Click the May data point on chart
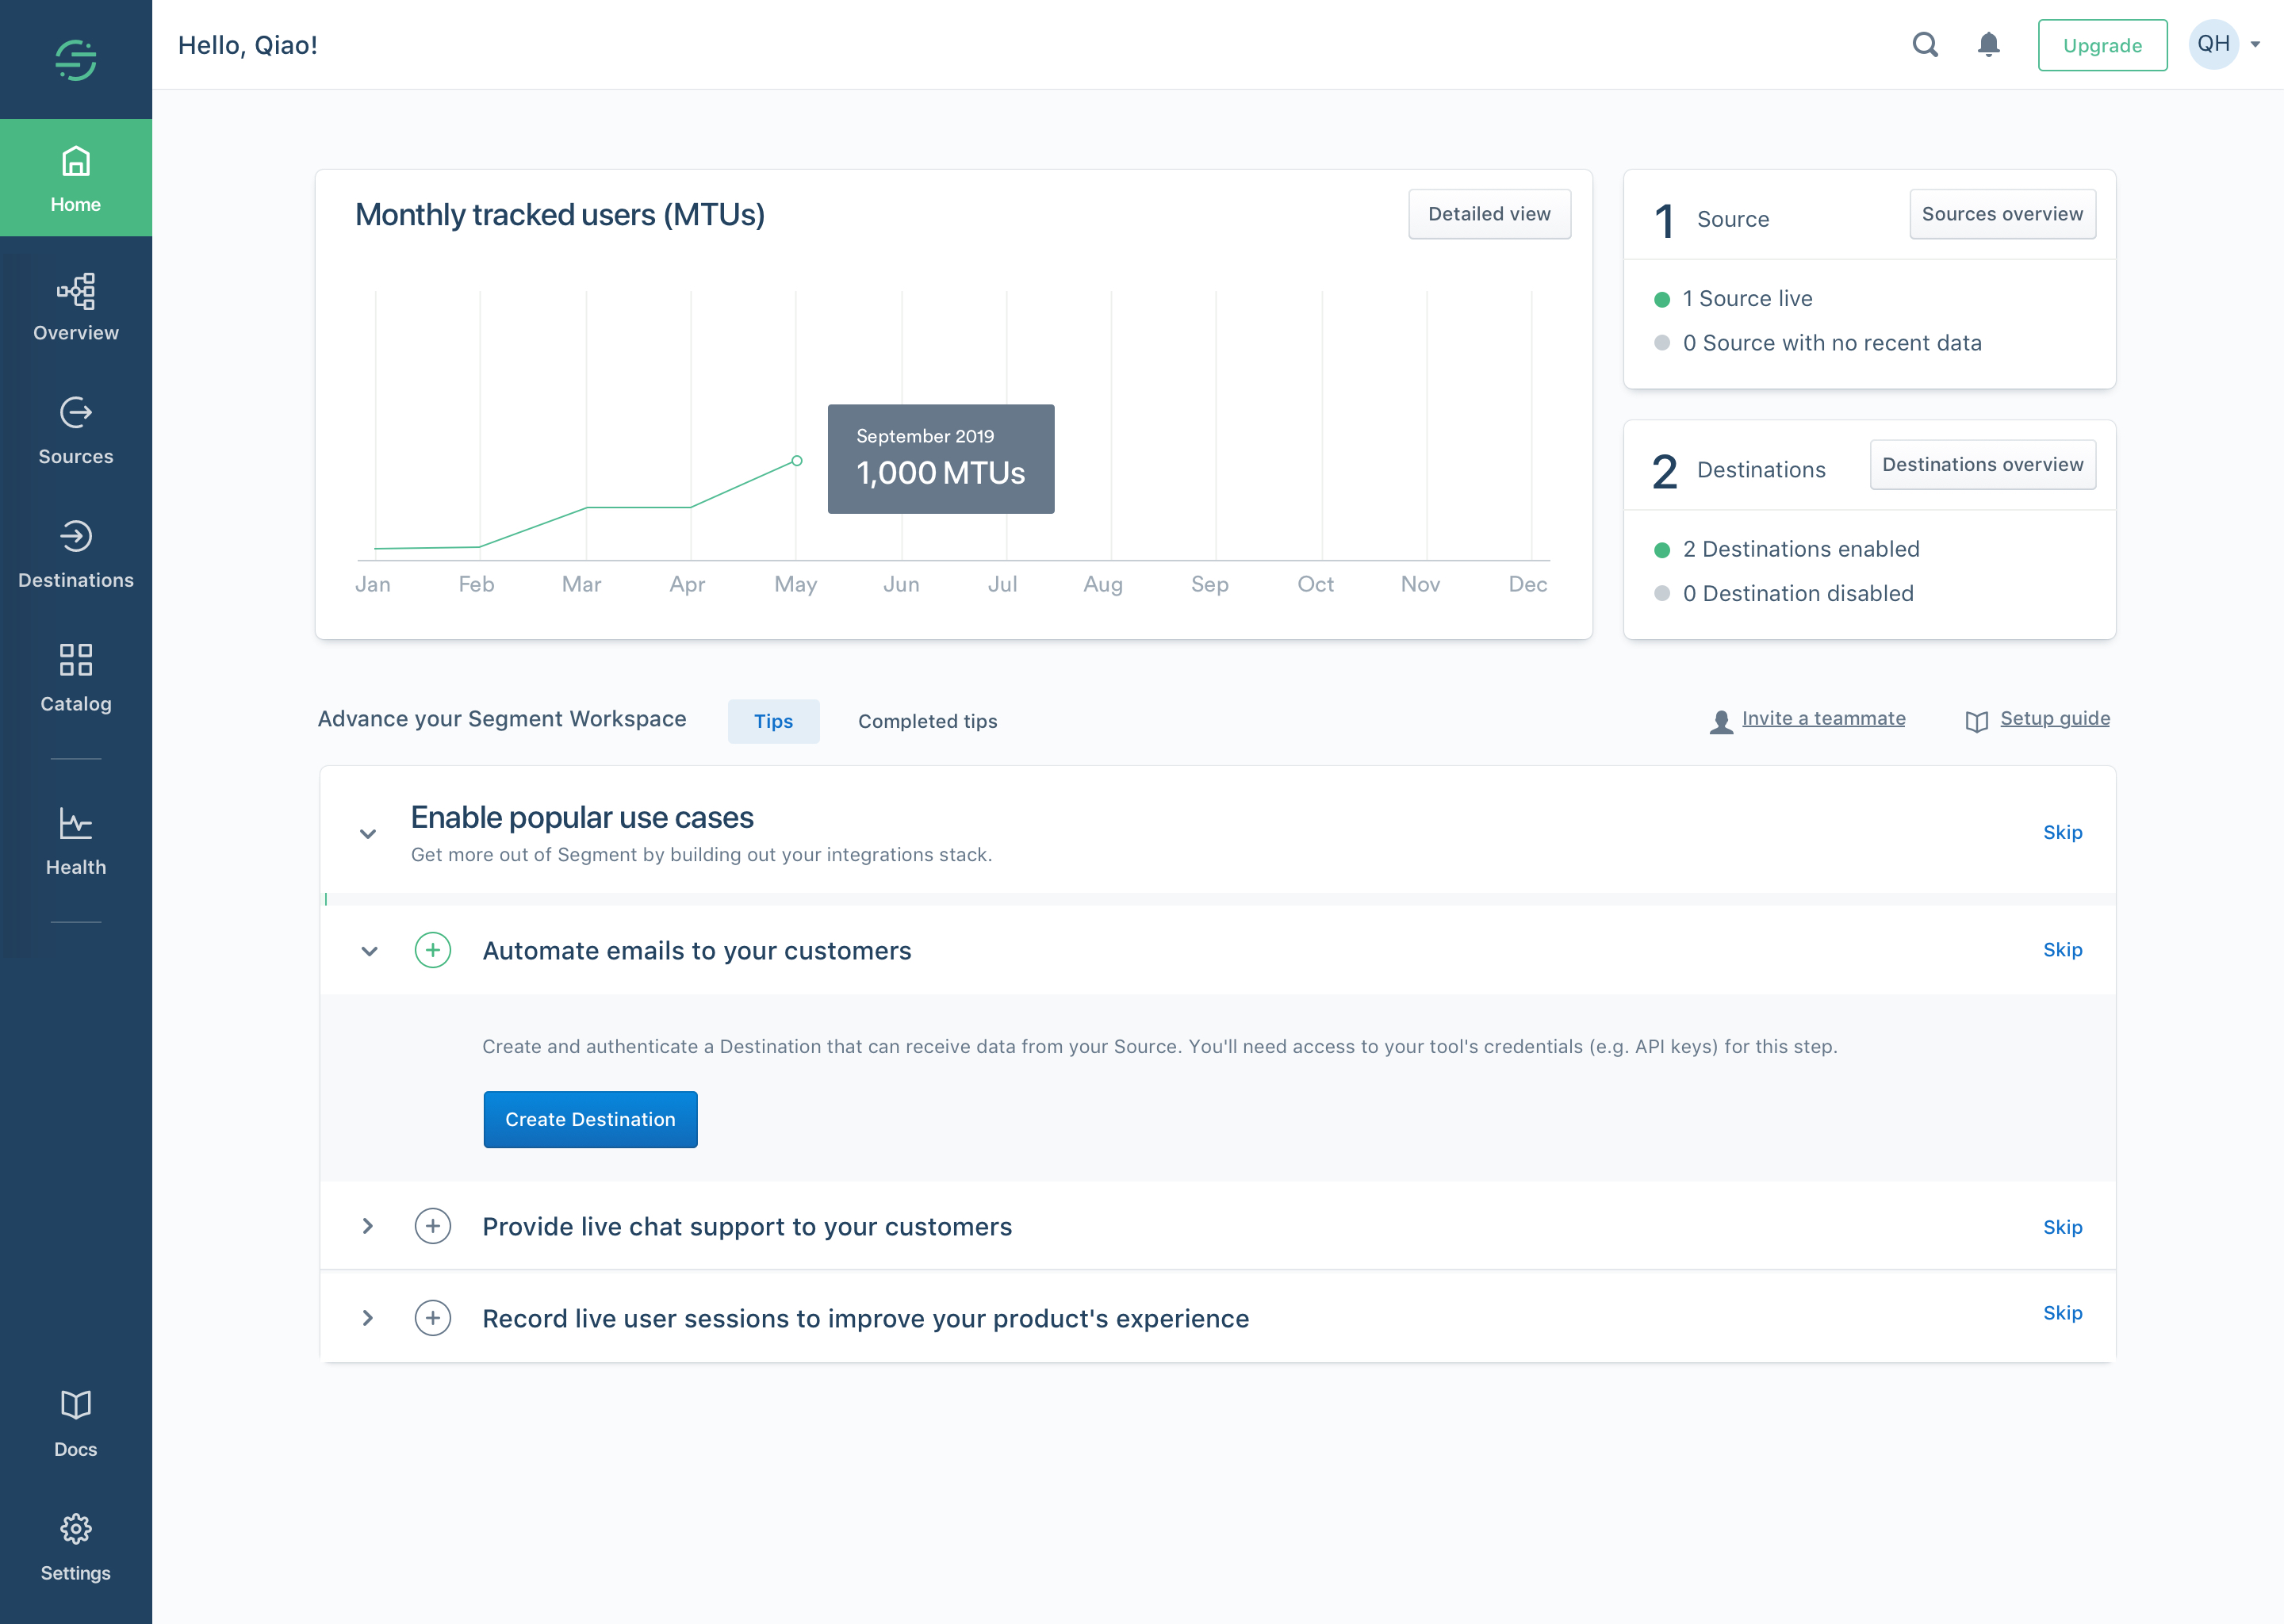The width and height of the screenshot is (2284, 1624). click(797, 461)
